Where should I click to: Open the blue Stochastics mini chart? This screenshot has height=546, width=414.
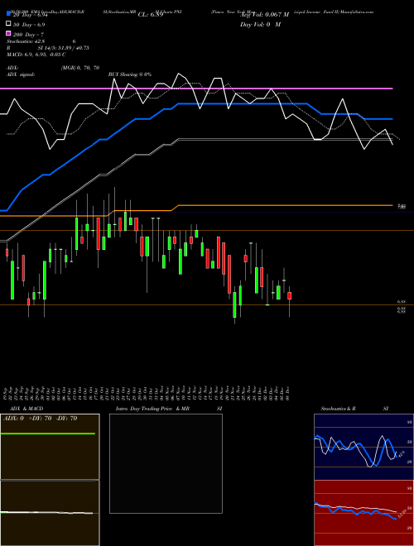pyautogui.click(x=363, y=447)
